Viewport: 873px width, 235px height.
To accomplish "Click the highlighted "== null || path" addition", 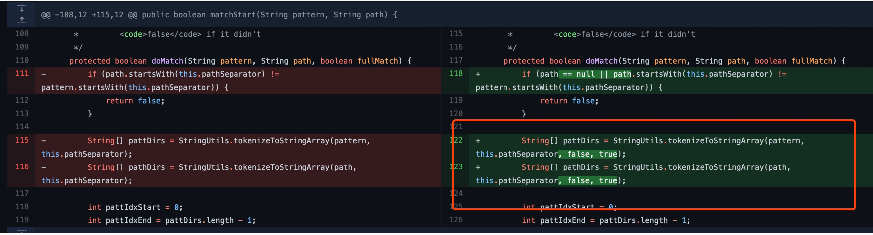I will coord(595,74).
